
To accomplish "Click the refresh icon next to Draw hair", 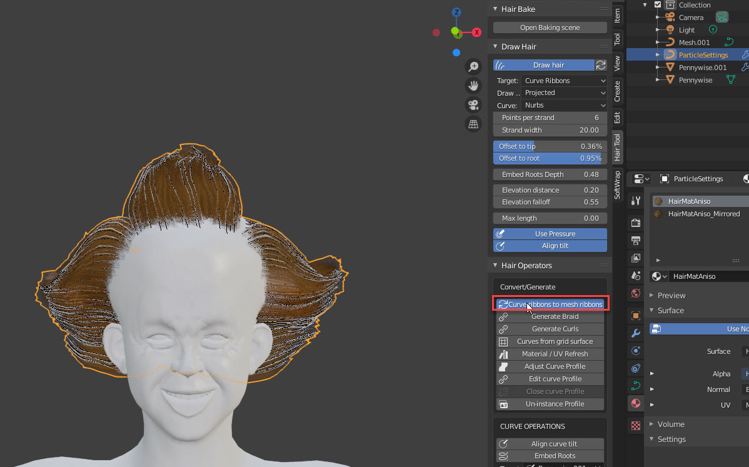I will coord(601,65).
